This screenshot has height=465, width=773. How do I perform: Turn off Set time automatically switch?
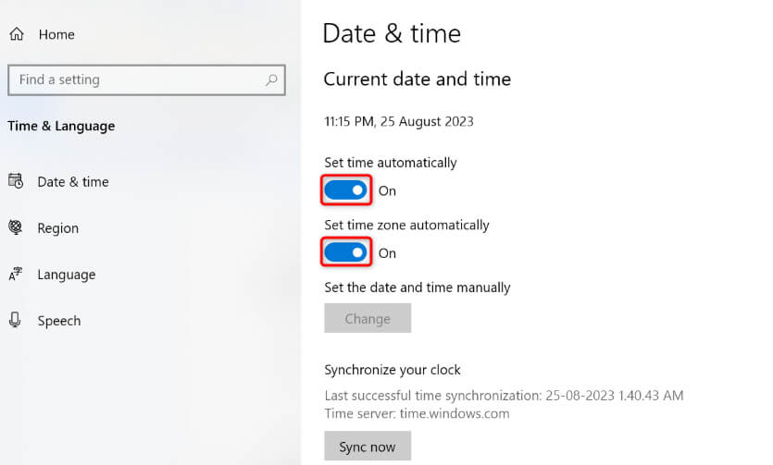346,190
